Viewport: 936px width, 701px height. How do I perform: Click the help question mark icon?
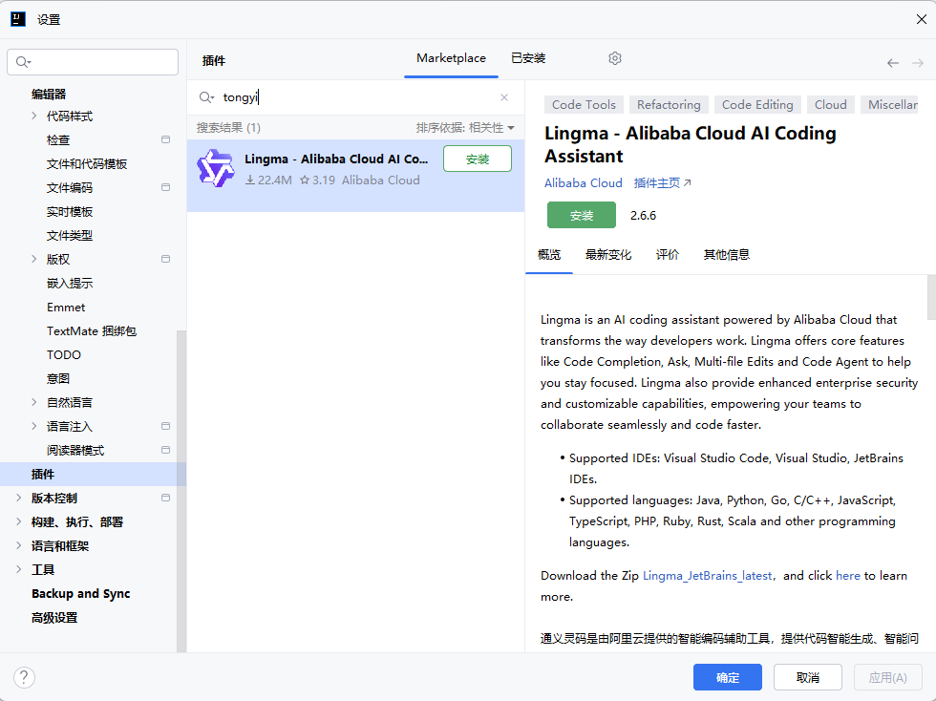[25, 677]
